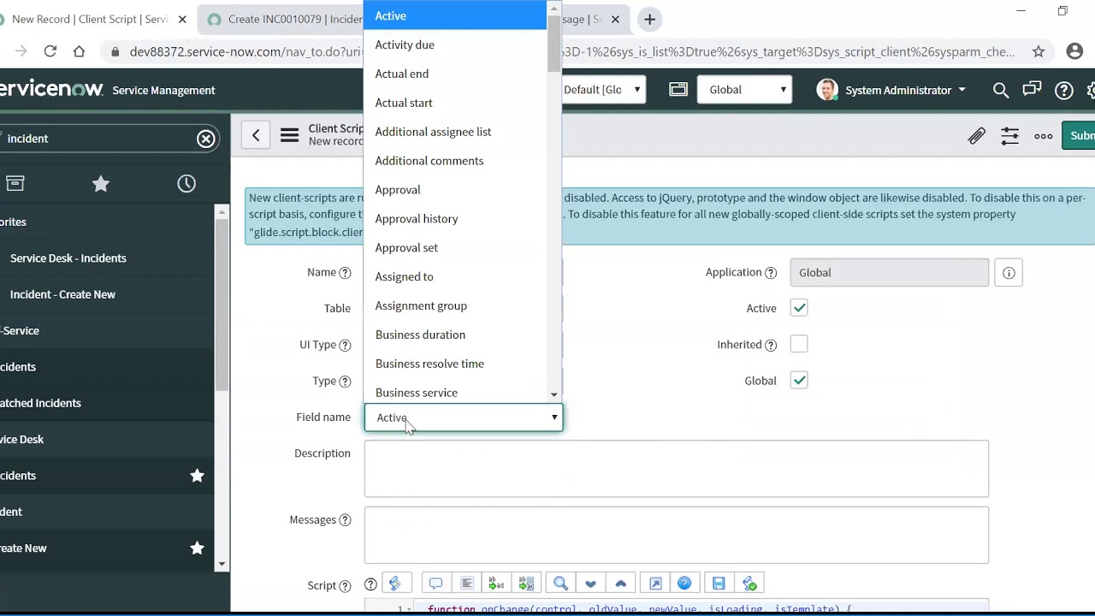Open find and replace in the script editor
The height and width of the screenshot is (616, 1095).
[x=560, y=583]
